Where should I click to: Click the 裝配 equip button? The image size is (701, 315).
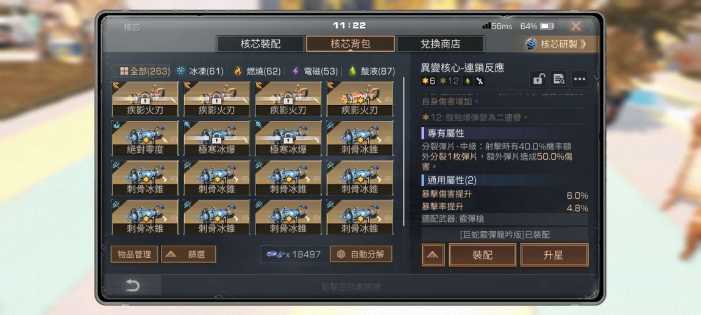tap(482, 255)
